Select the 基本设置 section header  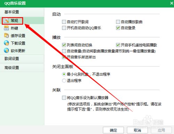(22, 12)
